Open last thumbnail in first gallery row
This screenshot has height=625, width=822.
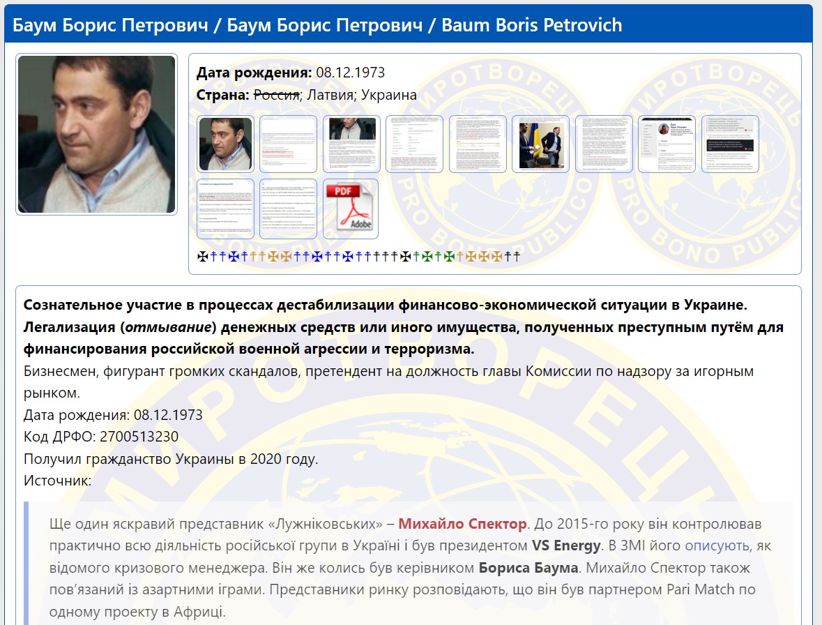pyautogui.click(x=730, y=144)
